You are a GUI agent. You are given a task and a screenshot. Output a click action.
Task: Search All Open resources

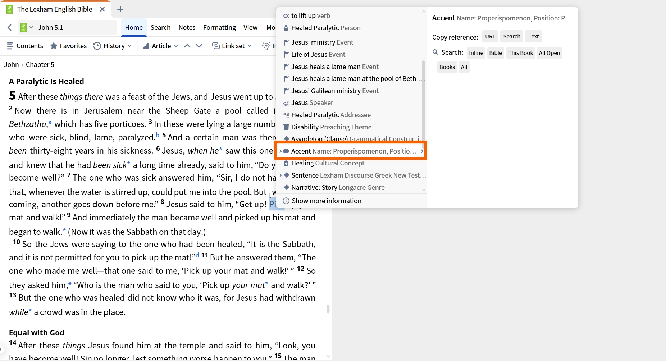click(549, 53)
